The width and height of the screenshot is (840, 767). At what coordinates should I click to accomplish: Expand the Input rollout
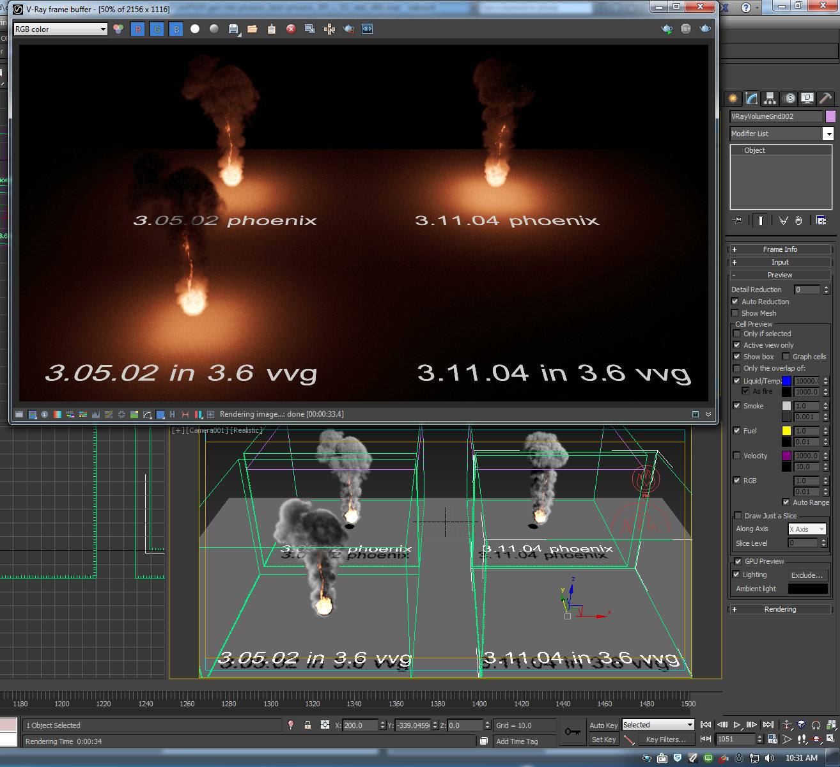[780, 262]
